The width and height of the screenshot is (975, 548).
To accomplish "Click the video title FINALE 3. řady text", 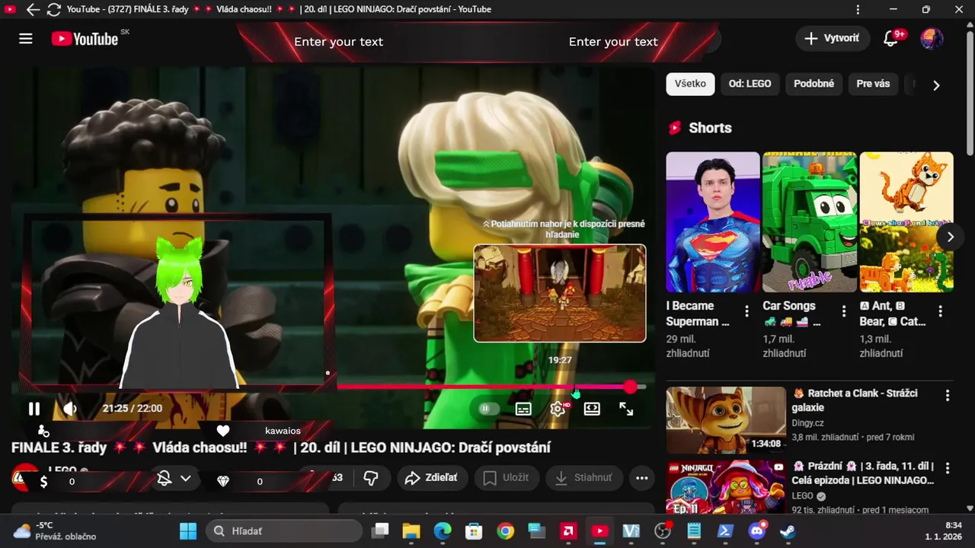I will [x=281, y=448].
